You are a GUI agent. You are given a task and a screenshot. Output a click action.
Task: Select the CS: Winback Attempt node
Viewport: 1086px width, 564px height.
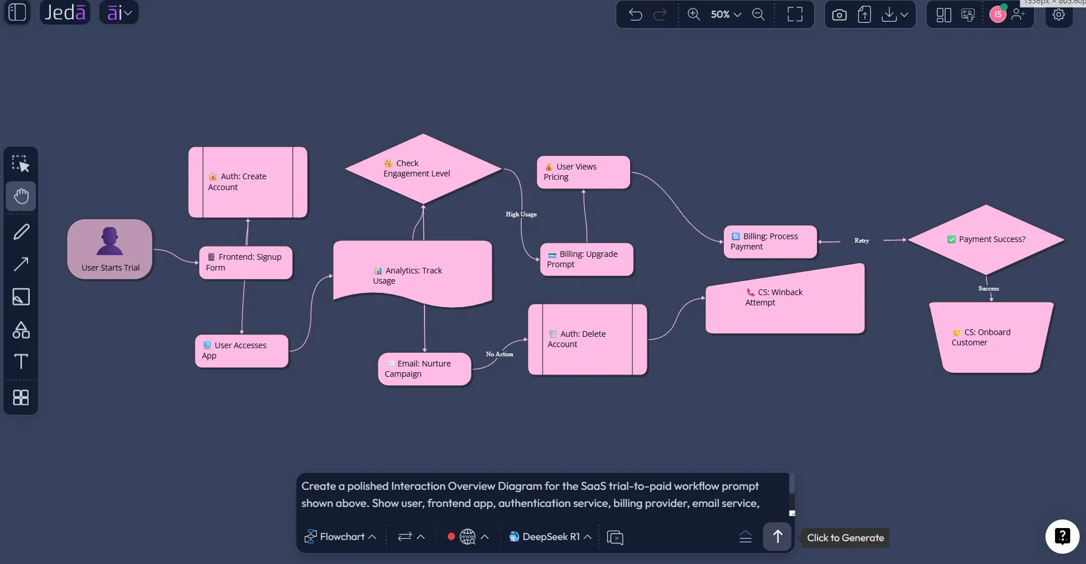click(x=785, y=299)
